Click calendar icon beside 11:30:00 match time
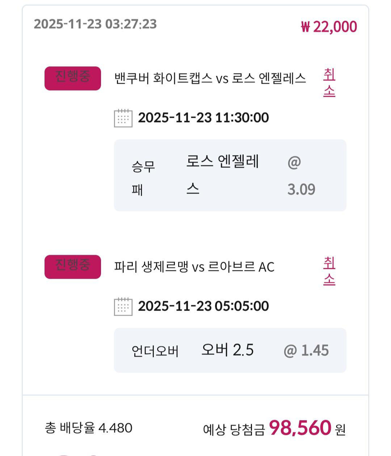The width and height of the screenshot is (391, 456). [123, 118]
